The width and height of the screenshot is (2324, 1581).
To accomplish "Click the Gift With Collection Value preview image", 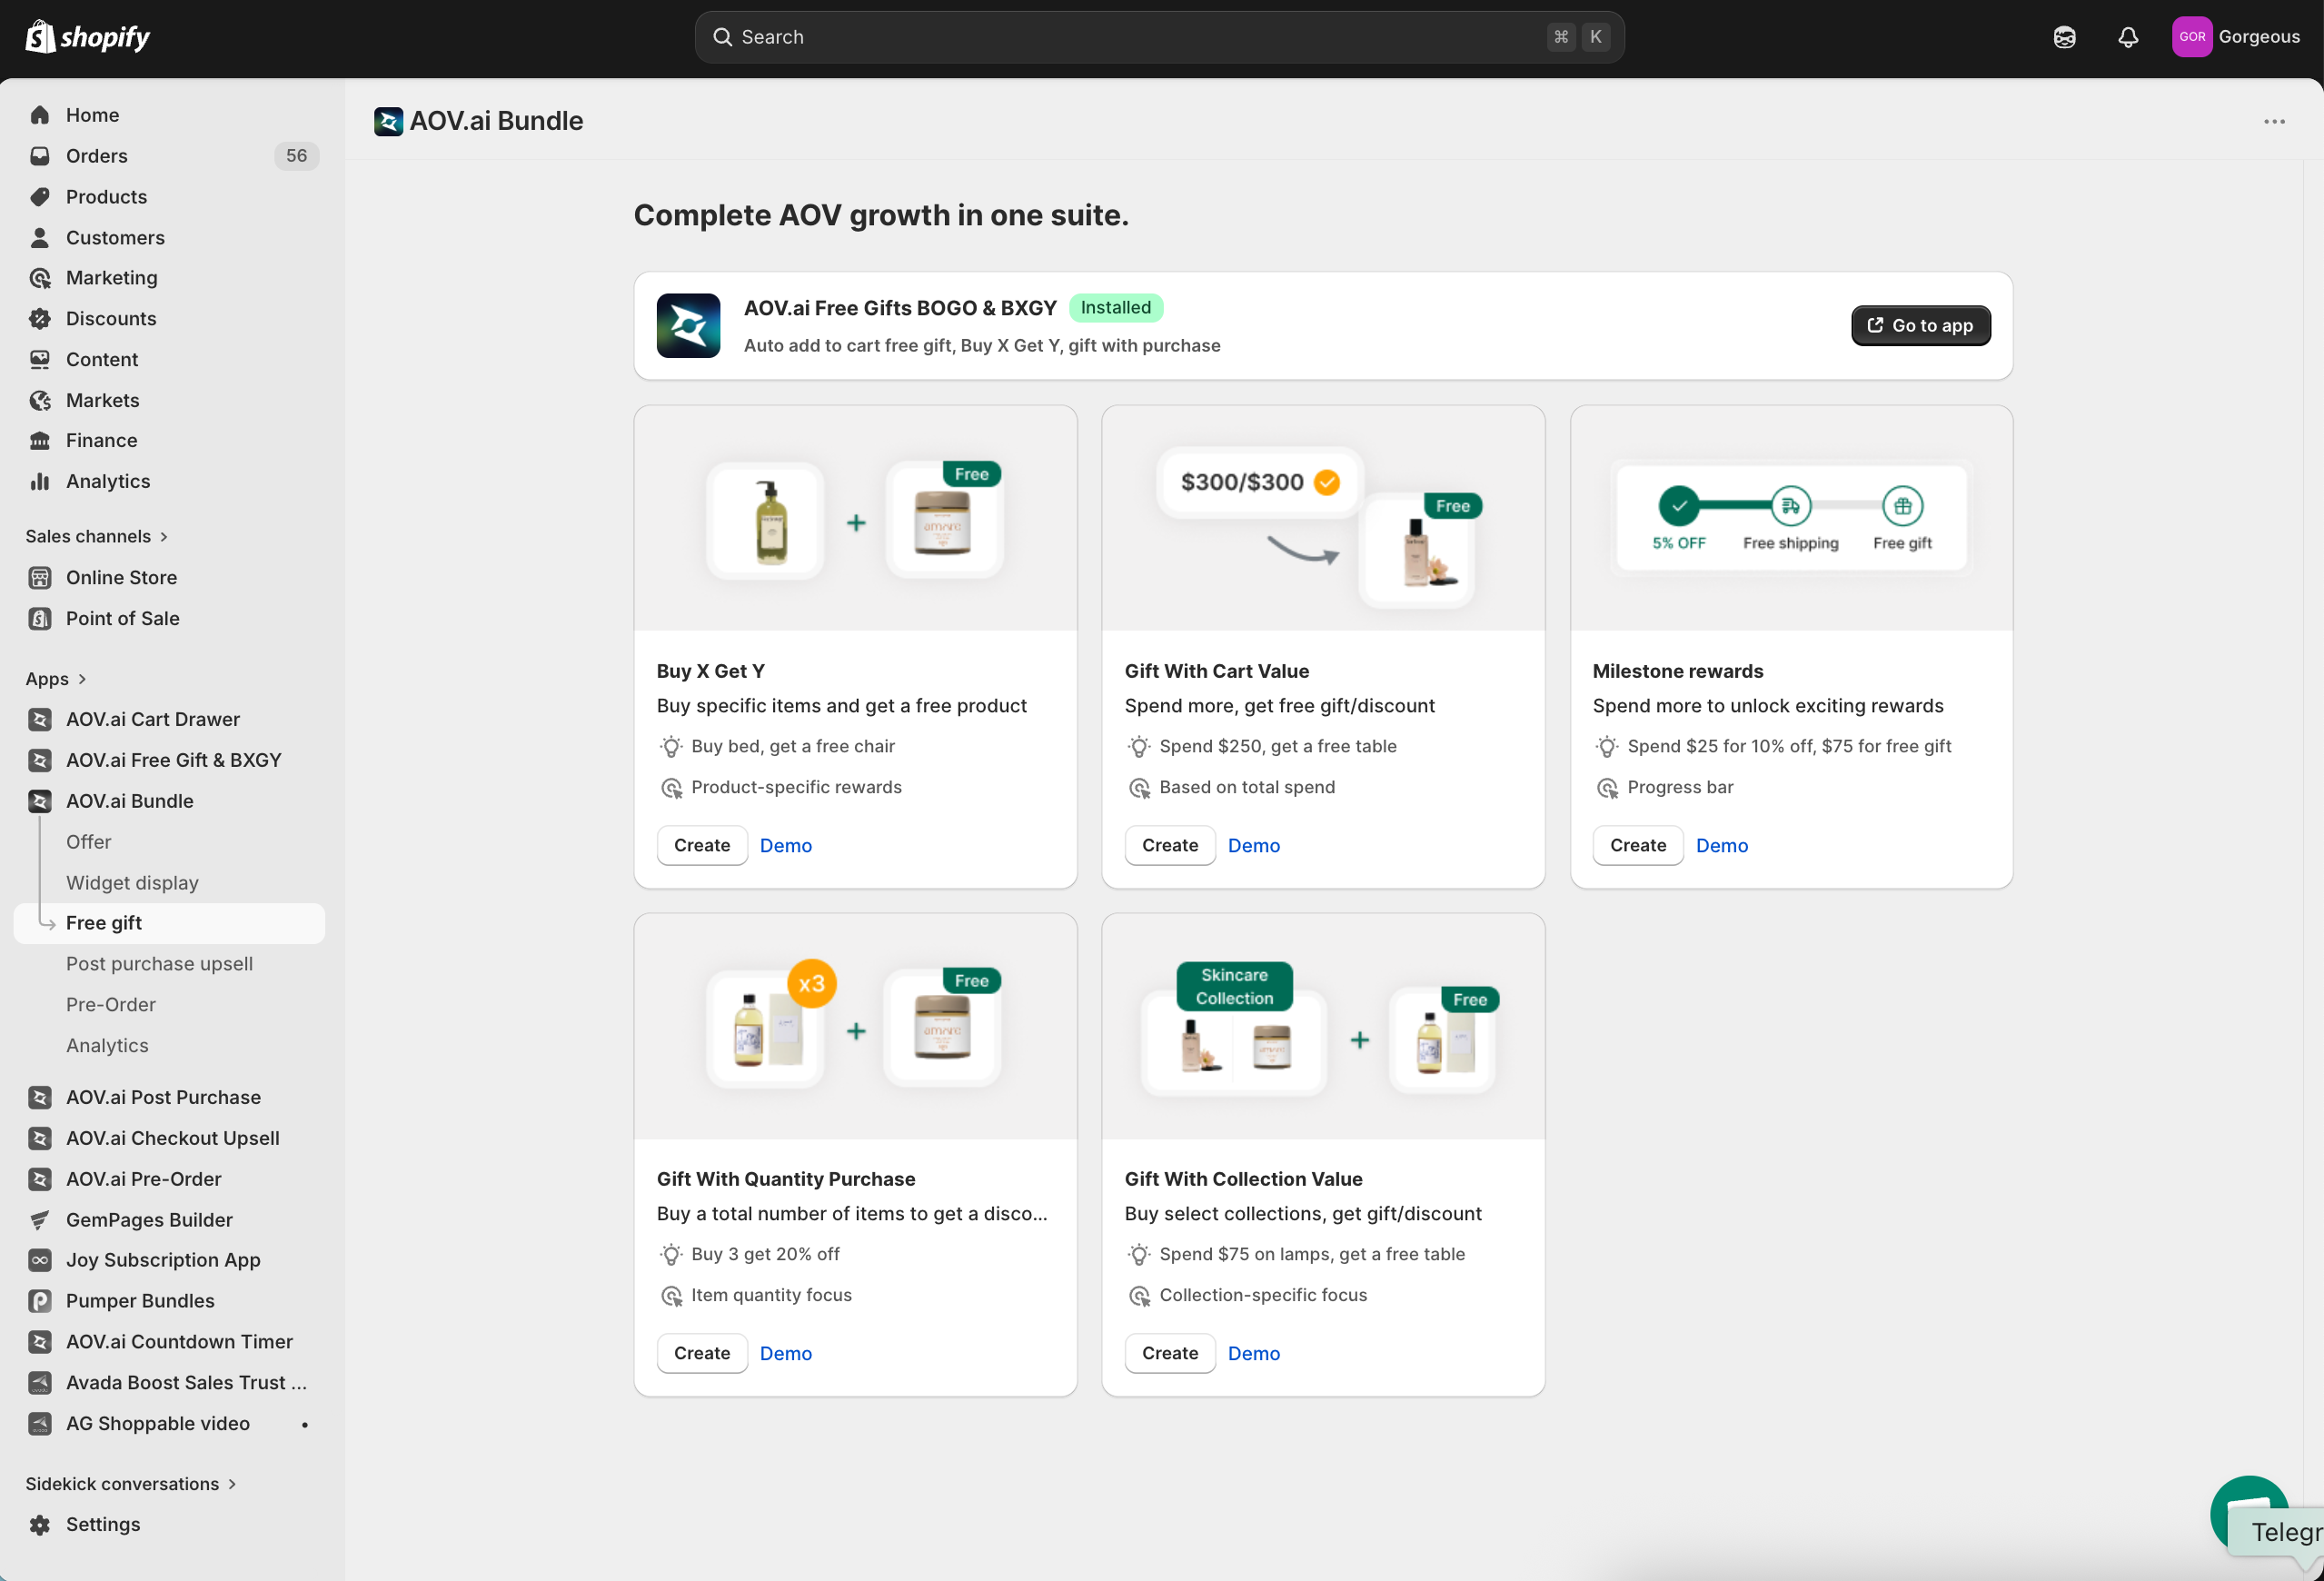I will (1323, 1026).
